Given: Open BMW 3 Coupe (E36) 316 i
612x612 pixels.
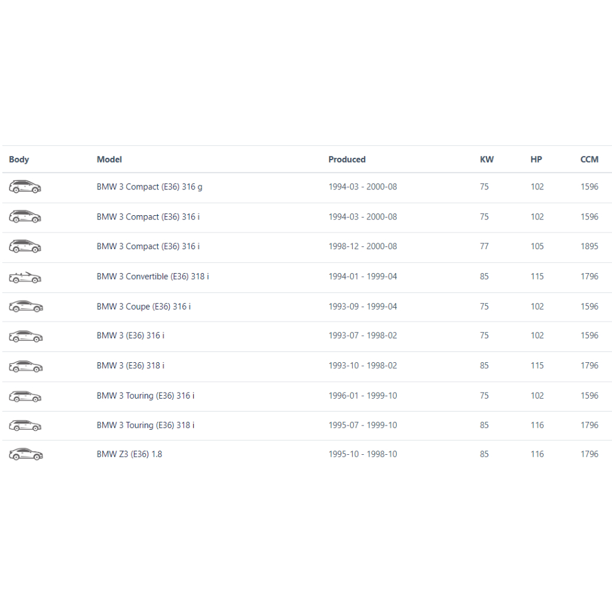Looking at the screenshot, I should 143,307.
